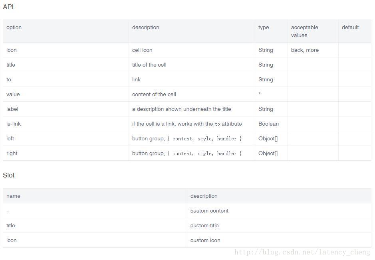
Task: Click 'title of the cell' description text
Action: coord(149,65)
